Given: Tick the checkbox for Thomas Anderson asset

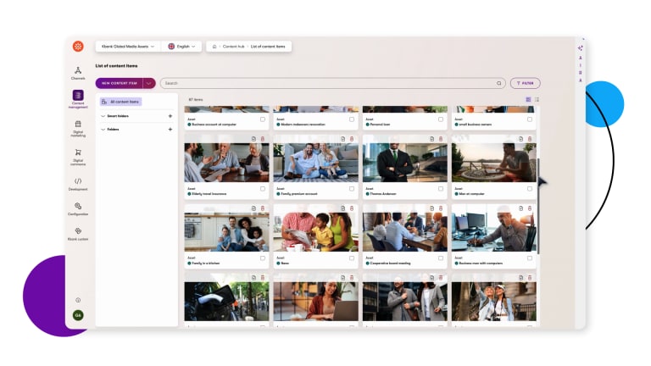Looking at the screenshot, I should click(x=441, y=188).
